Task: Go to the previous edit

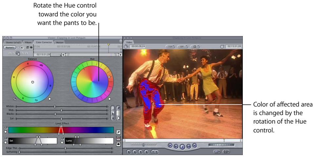Action: [x=170, y=146]
